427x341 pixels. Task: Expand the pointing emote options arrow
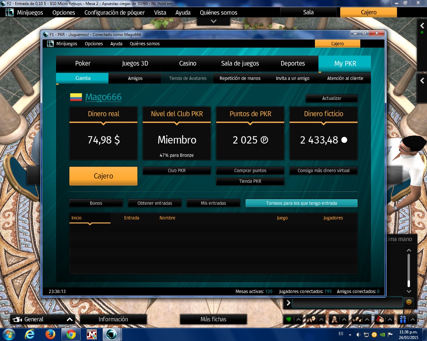tap(367, 319)
